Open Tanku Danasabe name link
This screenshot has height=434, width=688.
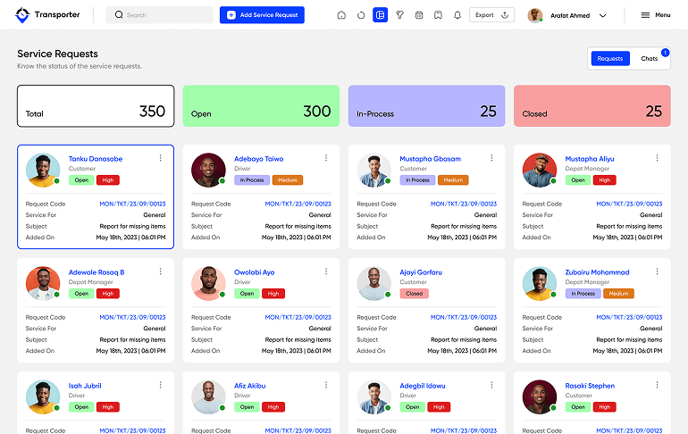coord(96,159)
